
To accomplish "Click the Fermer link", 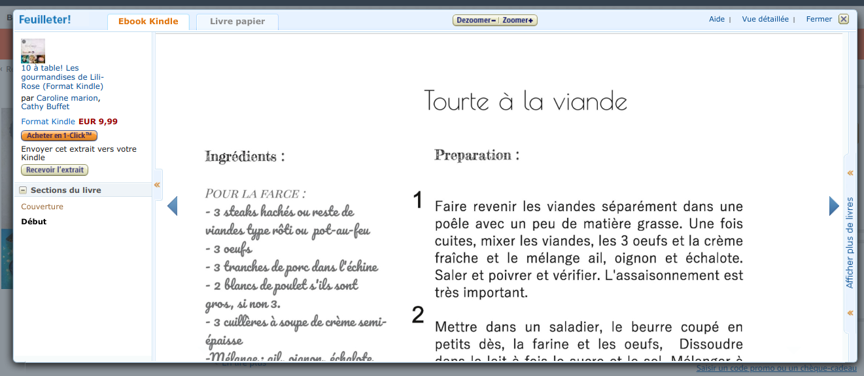I will (819, 19).
